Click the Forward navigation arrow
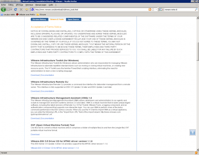The image size is (199, 155). [8, 10]
